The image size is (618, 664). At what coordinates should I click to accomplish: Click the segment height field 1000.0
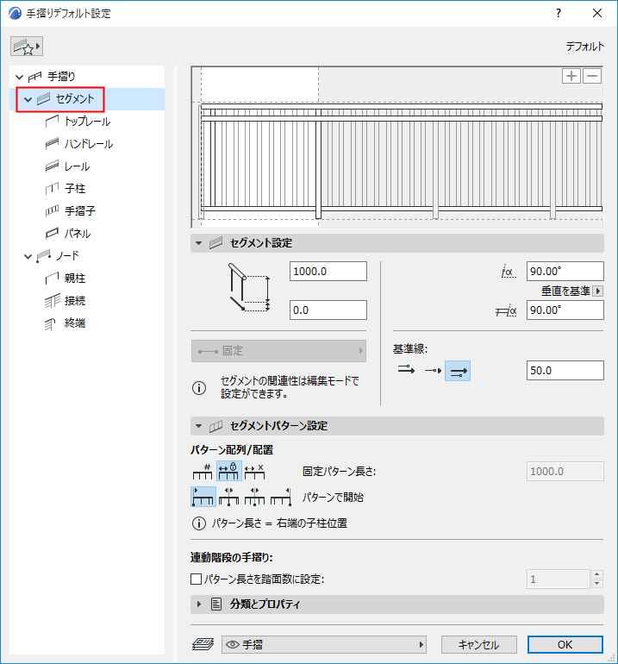click(x=328, y=271)
